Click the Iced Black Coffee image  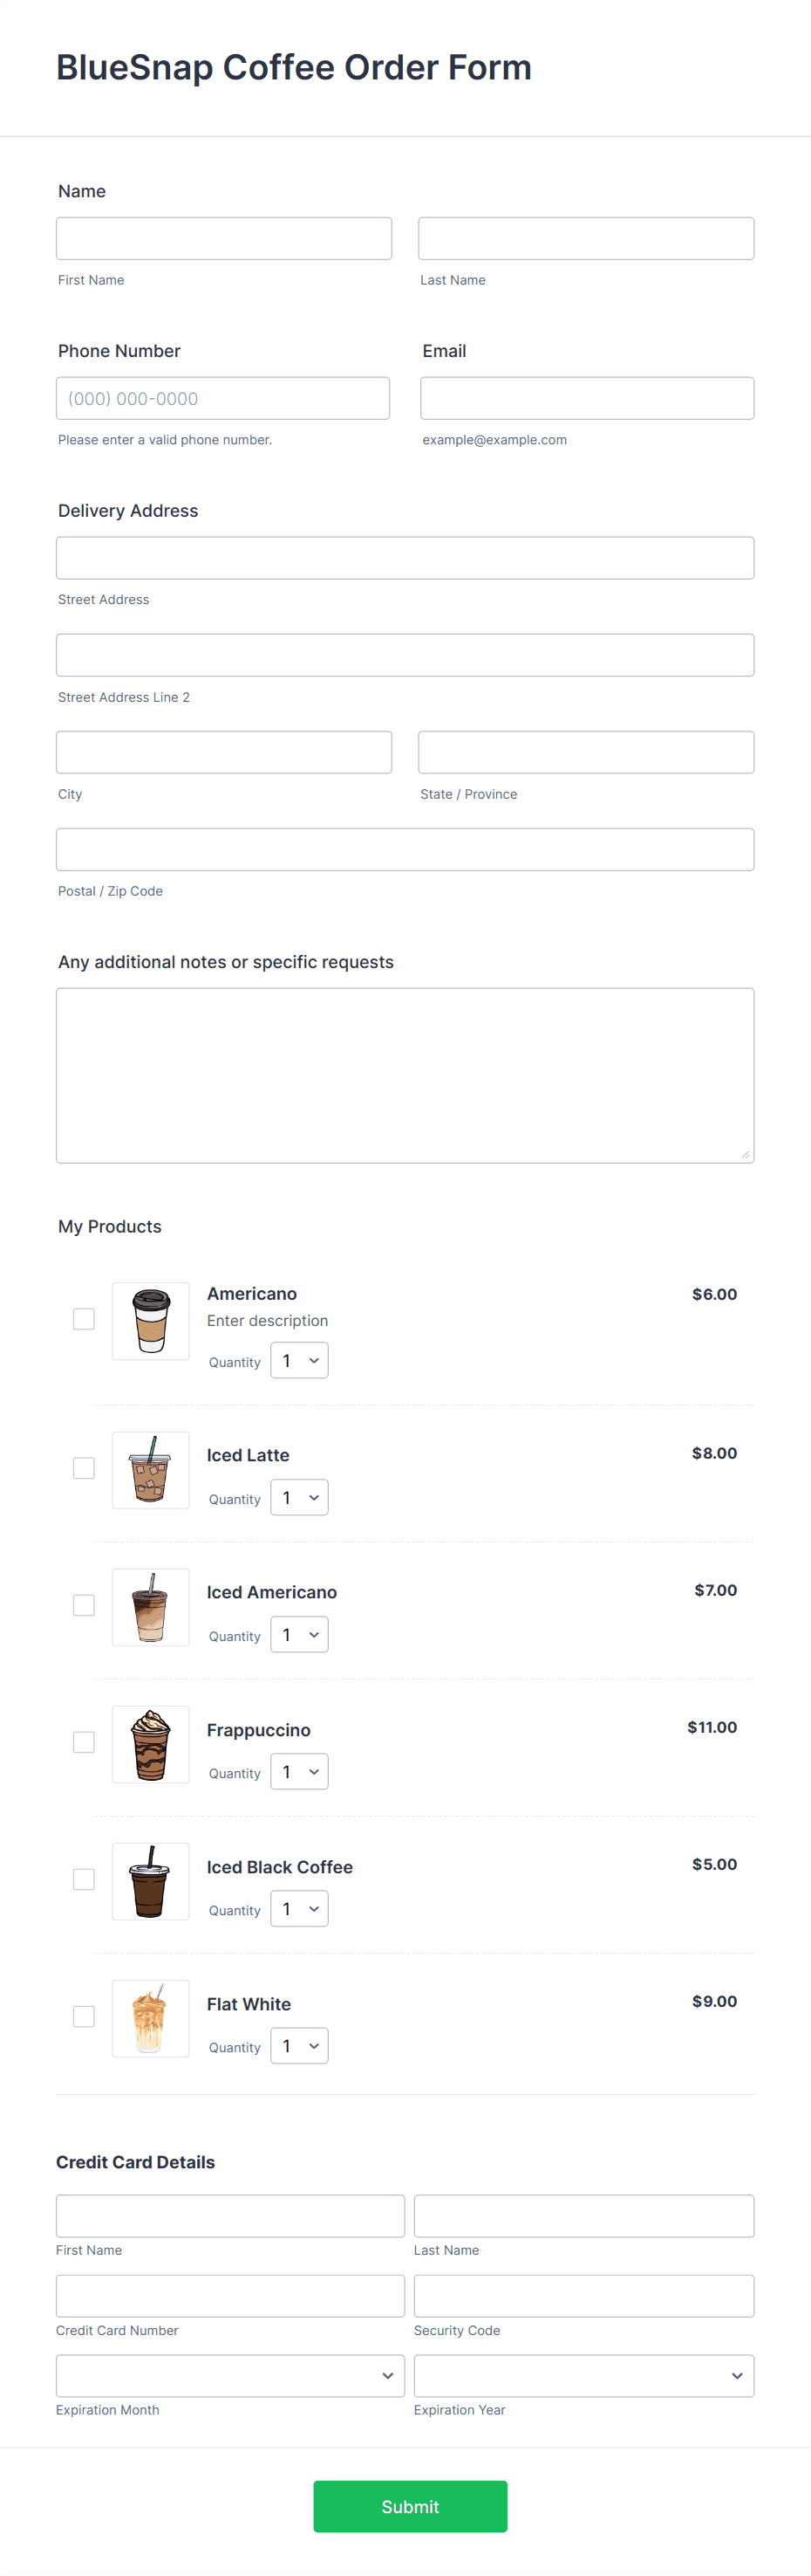151,1880
